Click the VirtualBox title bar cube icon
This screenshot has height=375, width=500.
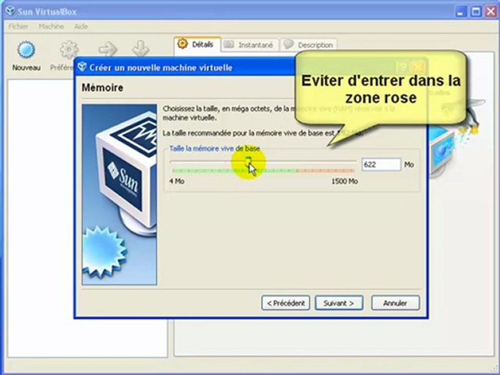tap(10, 11)
